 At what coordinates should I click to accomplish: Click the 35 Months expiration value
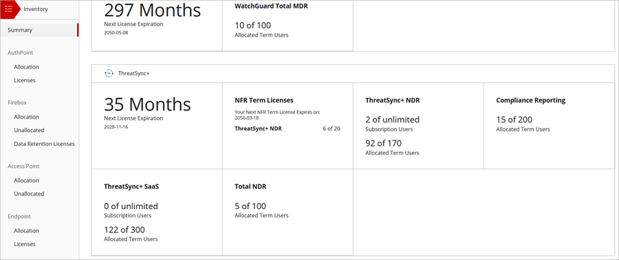point(148,104)
